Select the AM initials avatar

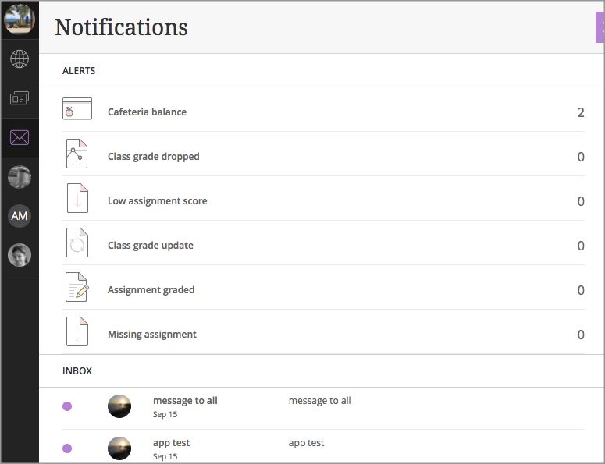pyautogui.click(x=20, y=216)
